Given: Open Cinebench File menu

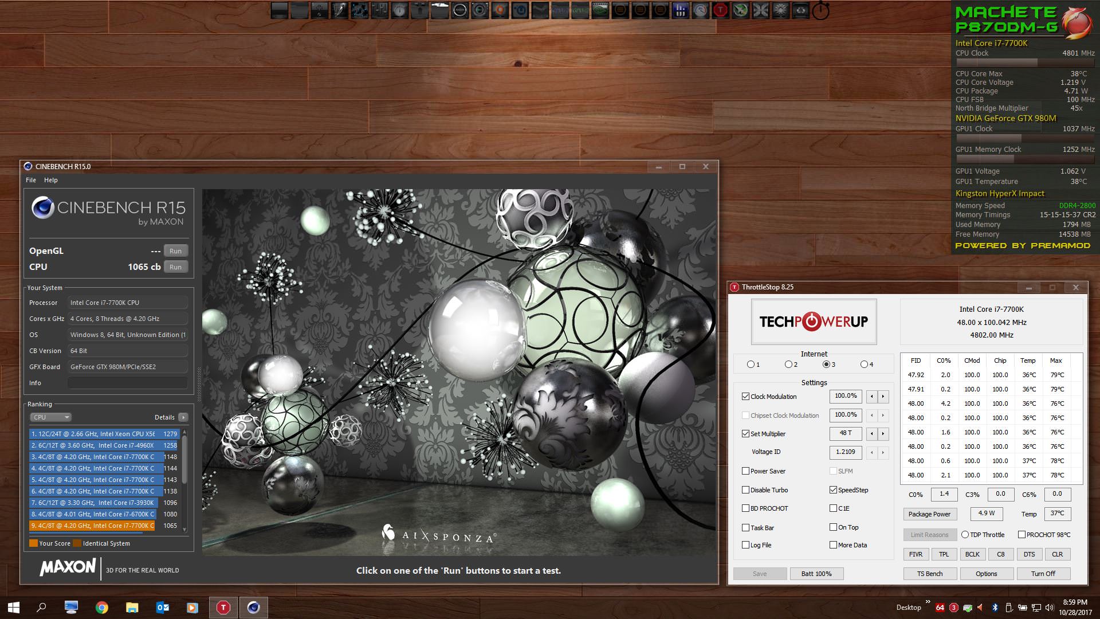Looking at the screenshot, I should [x=31, y=180].
